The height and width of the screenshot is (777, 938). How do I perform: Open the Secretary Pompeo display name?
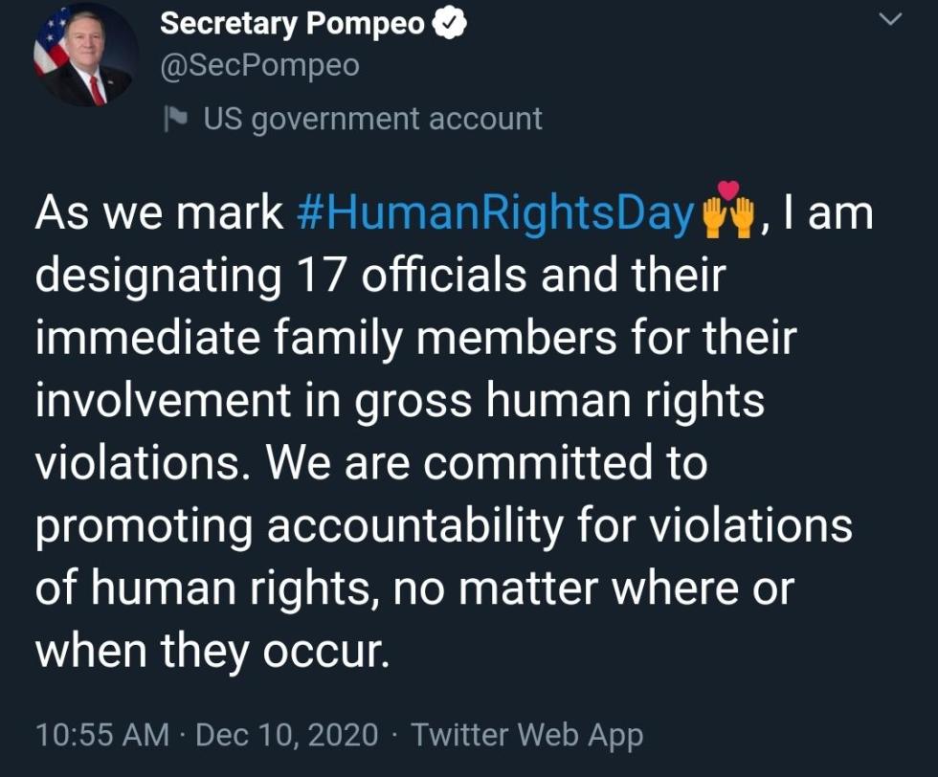point(293,24)
